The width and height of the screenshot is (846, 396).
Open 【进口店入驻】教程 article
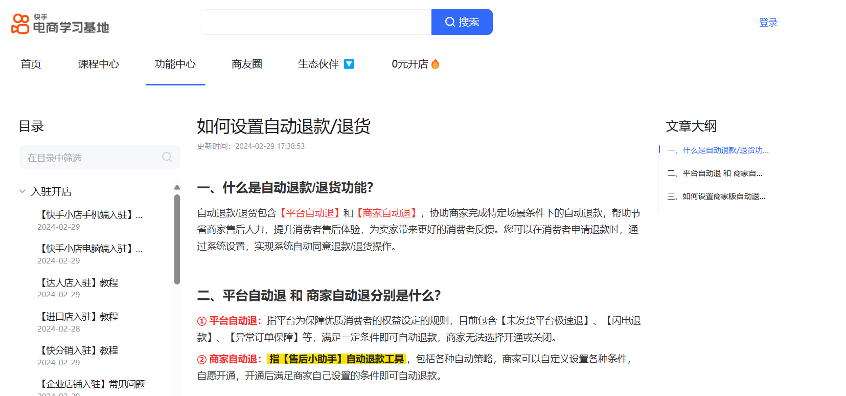coord(78,317)
